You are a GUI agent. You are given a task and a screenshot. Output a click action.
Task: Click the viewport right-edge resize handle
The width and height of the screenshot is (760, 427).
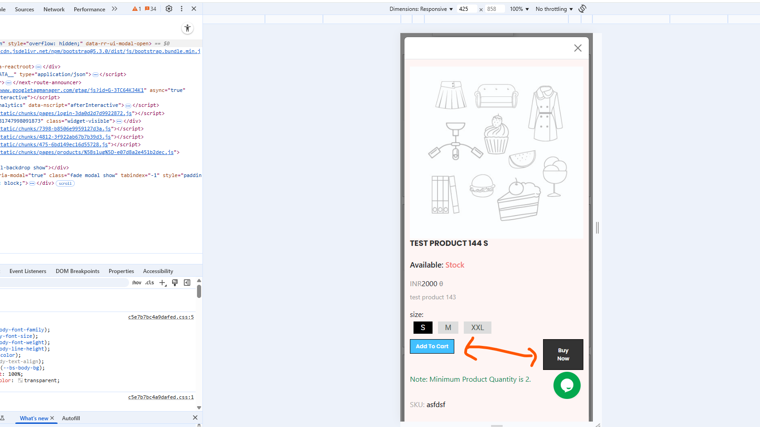tap(597, 228)
